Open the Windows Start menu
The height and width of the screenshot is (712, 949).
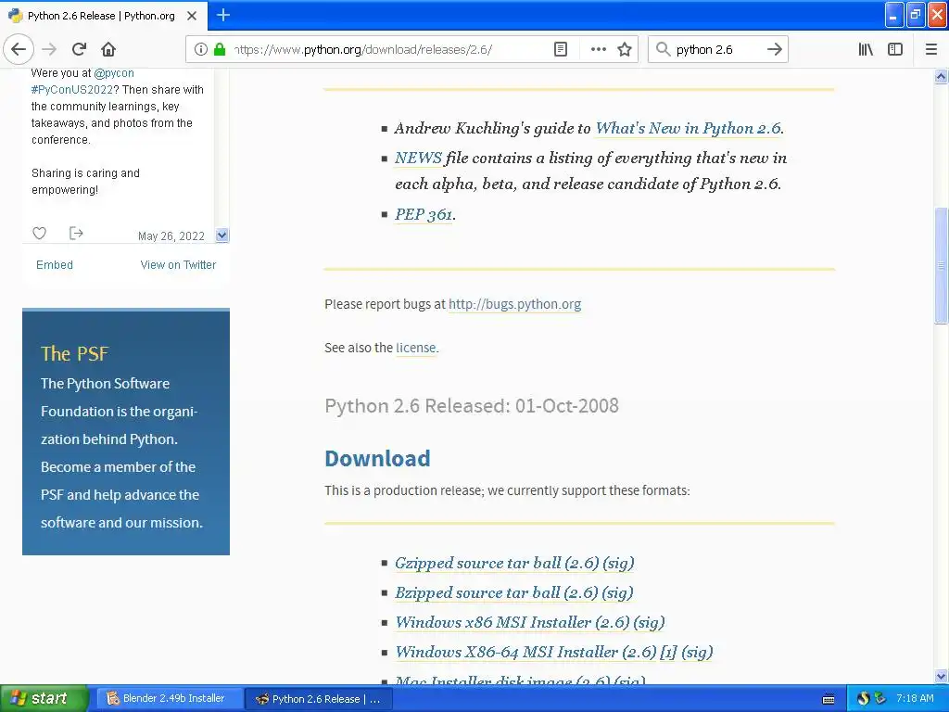click(x=44, y=698)
